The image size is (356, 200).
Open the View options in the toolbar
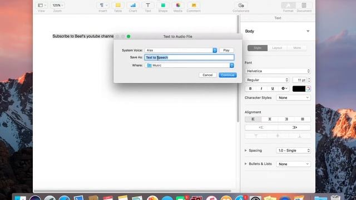(x=42, y=5)
